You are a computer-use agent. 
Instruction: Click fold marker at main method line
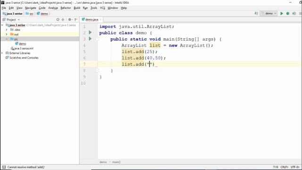[97, 39]
